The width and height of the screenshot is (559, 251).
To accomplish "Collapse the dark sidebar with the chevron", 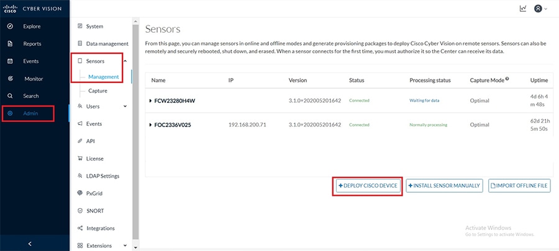I will pyautogui.click(x=30, y=244).
